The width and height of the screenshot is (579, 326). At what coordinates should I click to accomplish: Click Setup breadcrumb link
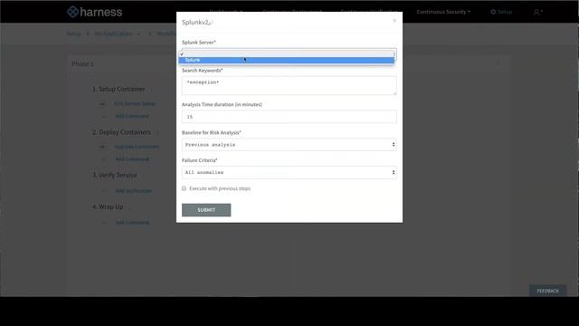(x=73, y=34)
